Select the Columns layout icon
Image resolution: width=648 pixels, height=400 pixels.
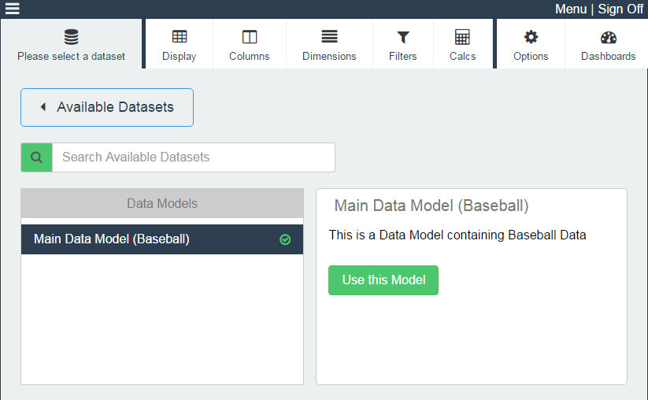point(250,37)
